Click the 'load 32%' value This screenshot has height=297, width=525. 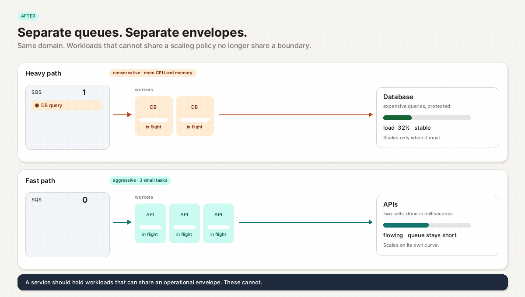tap(396, 128)
